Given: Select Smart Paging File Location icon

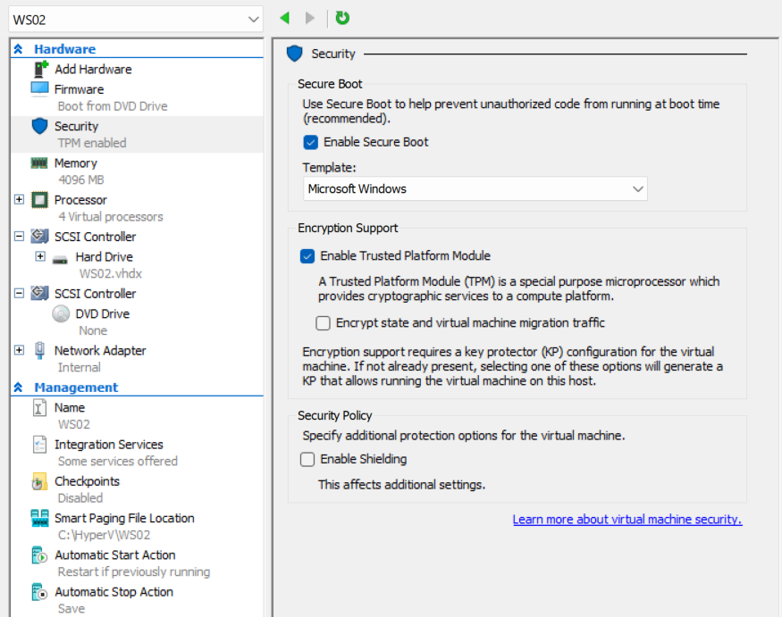Looking at the screenshot, I should 39,518.
